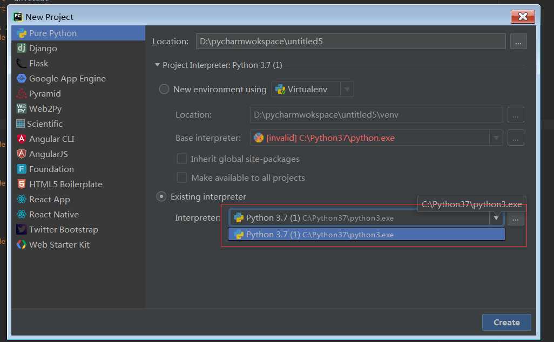Choose Python 3.7 (1) from dropdown list
Screen dimensions: 554x342
tap(367, 234)
